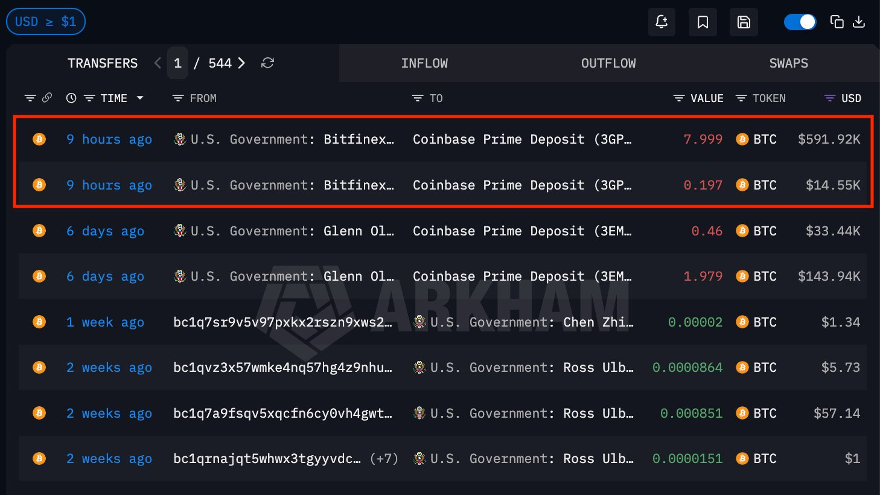Image resolution: width=880 pixels, height=495 pixels.
Task: Open the 7.999 BTC transfer timestamp link
Action: (x=109, y=139)
